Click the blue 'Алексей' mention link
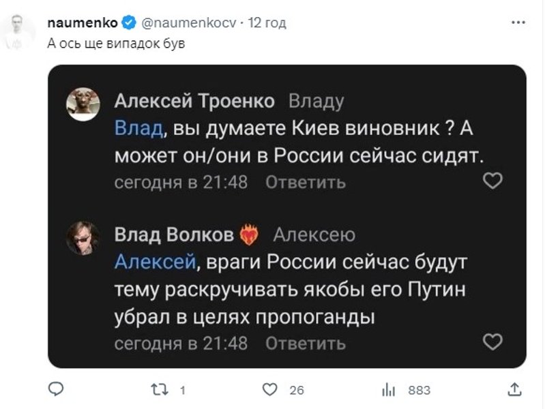The height and width of the screenshot is (409, 545). click(155, 262)
